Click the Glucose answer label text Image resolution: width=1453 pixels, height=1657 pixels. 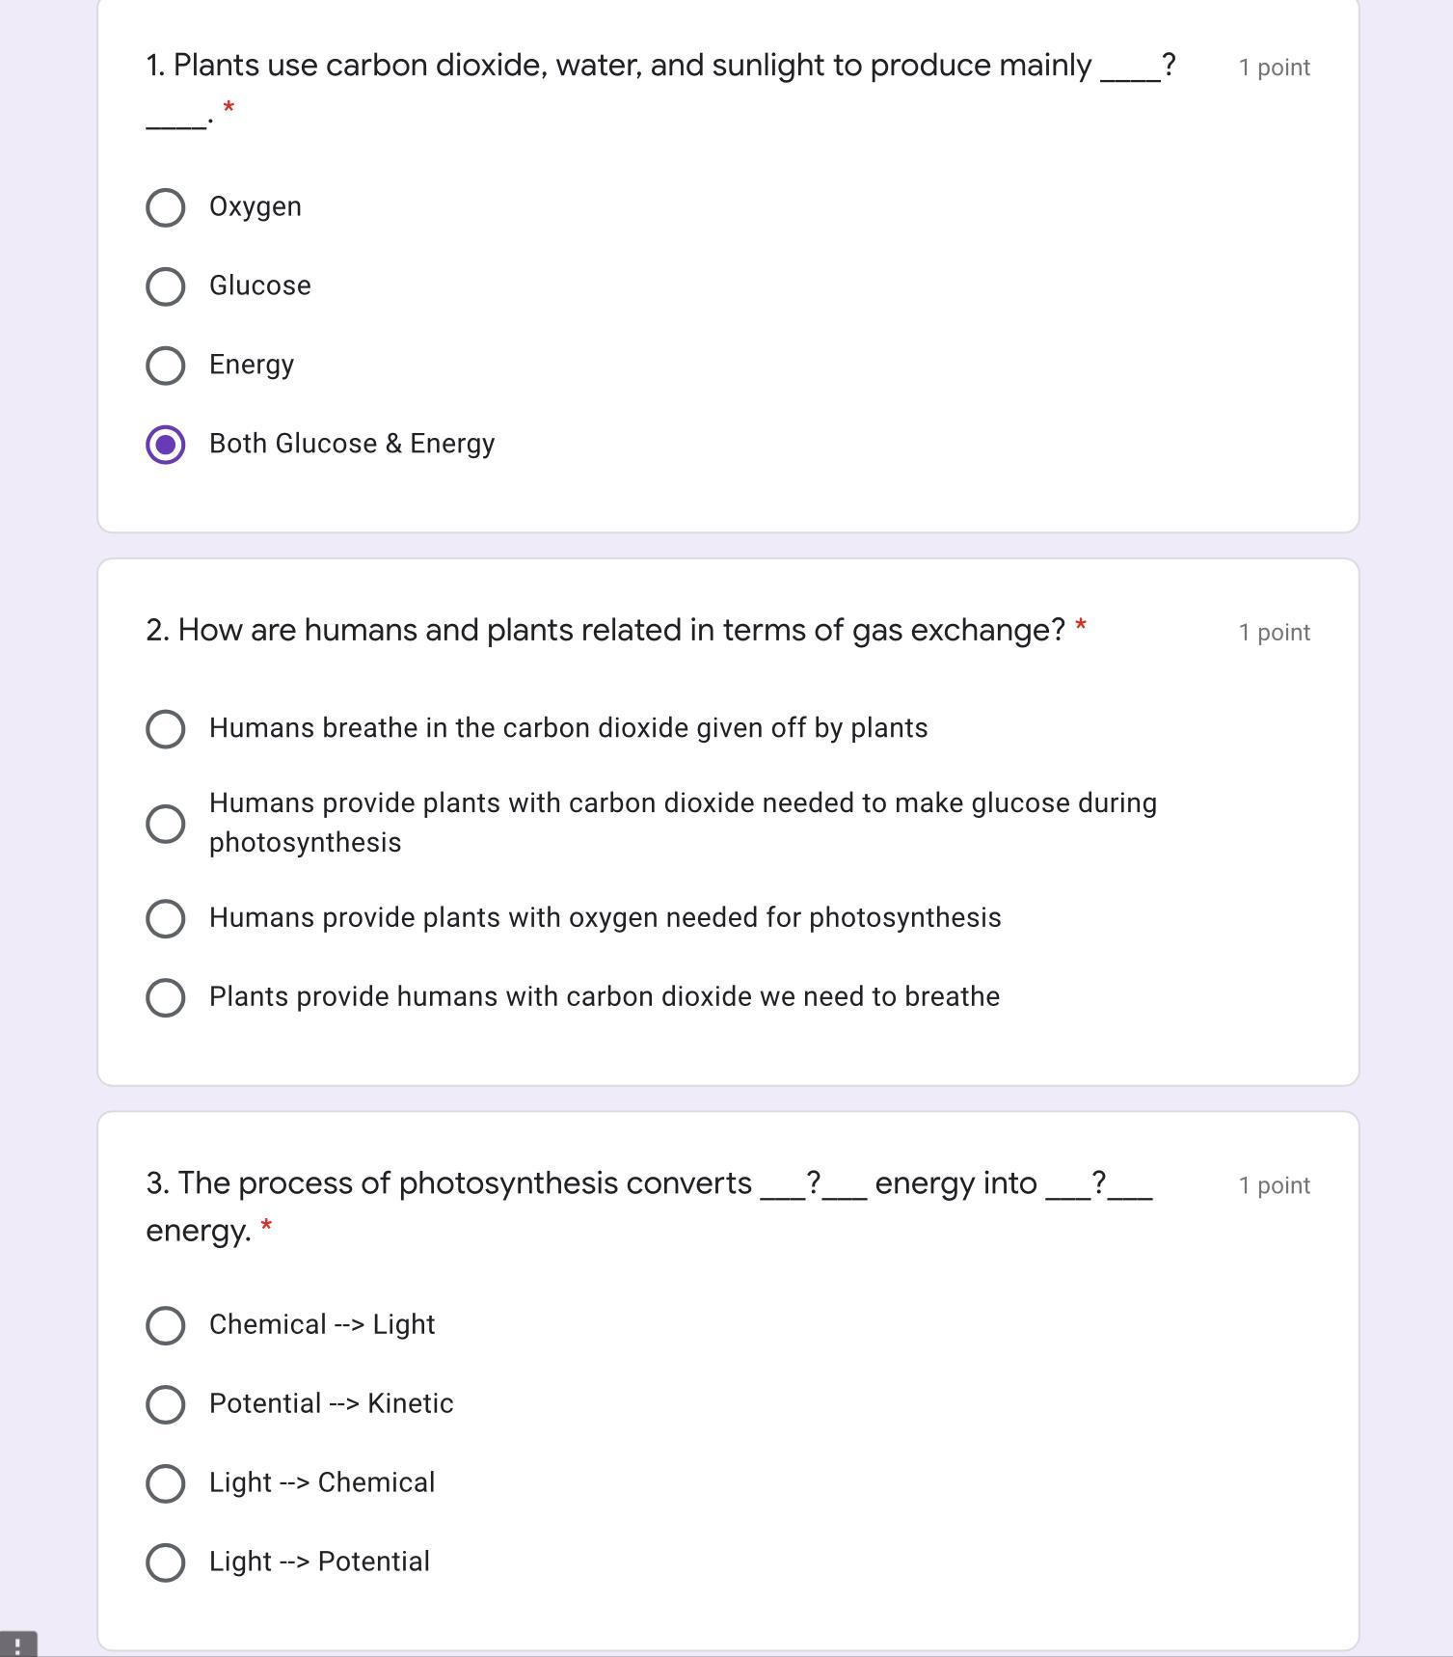(260, 286)
